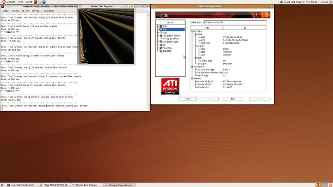Open the terminal 보기 view menu
Viewport: 333px width, 187px height.
[25, 11]
